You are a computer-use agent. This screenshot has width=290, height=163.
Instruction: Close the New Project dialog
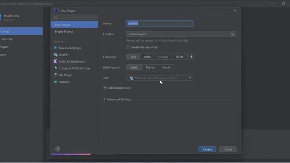(235, 10)
